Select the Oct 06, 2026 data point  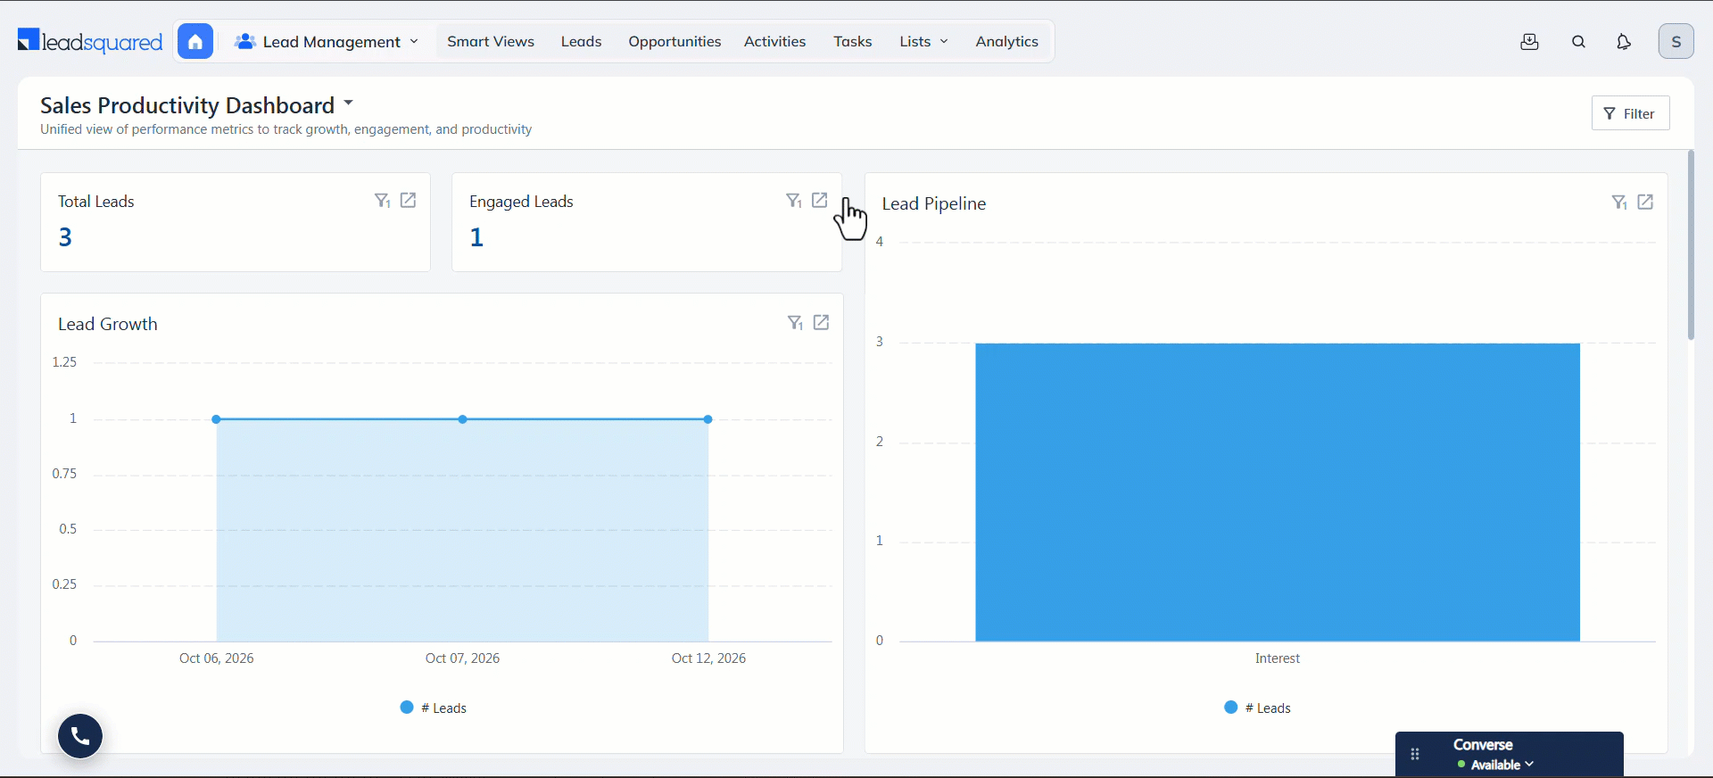coord(217,419)
